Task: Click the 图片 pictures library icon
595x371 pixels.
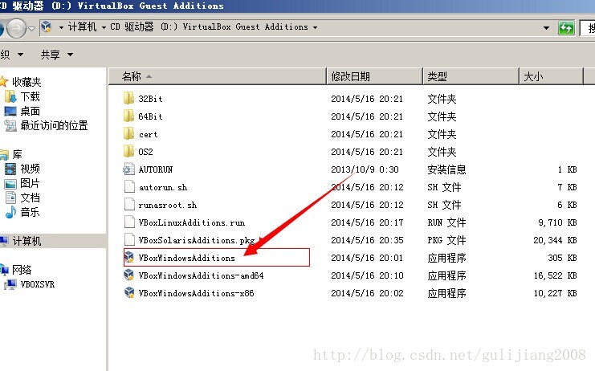Action: [x=10, y=184]
